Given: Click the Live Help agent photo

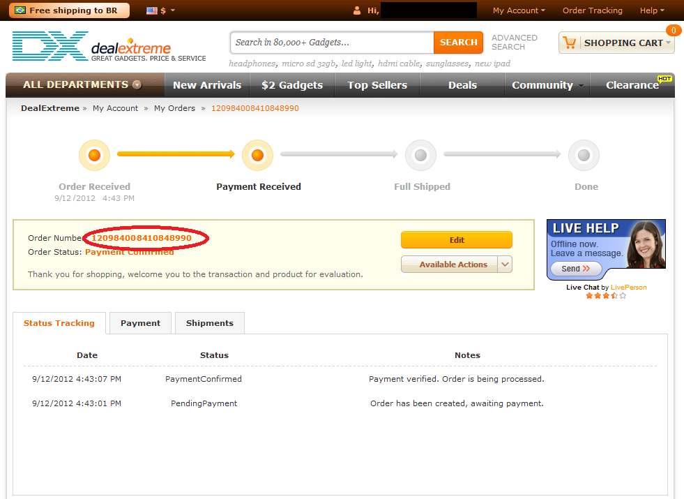Looking at the screenshot, I should click(646, 244).
